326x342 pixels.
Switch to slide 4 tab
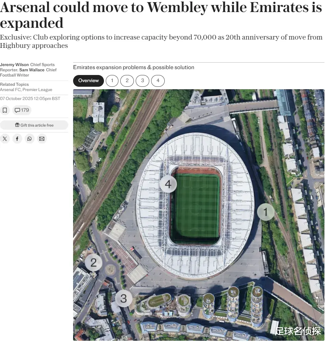click(x=158, y=81)
